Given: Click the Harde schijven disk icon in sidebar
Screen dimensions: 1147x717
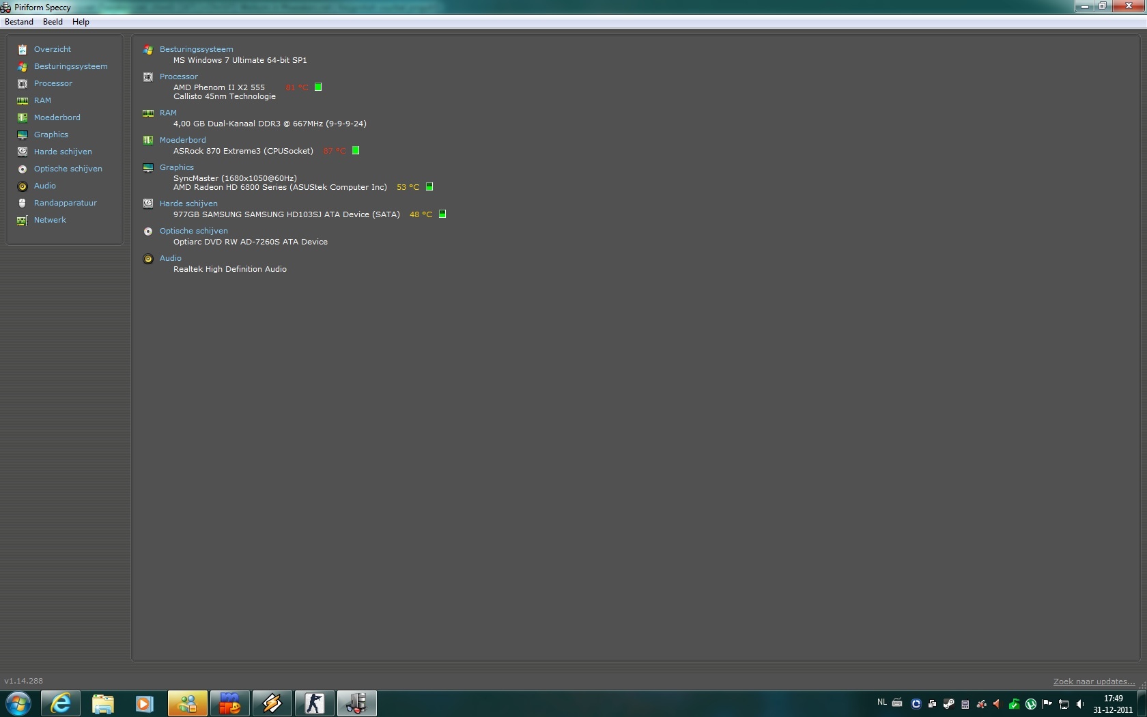Looking at the screenshot, I should (x=23, y=152).
